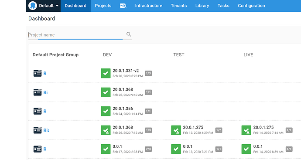The width and height of the screenshot is (301, 160).
Task: Open release 0.0.1 deployed Feb 14 8:39 AM
Action: [258, 146]
